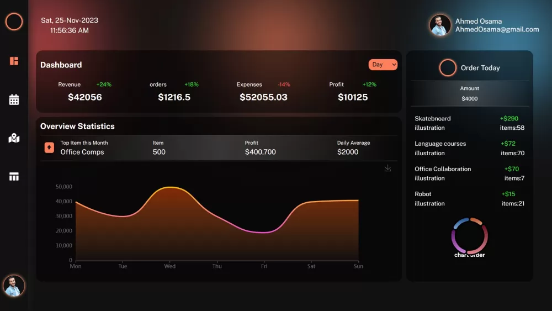
Task: Click the Overview Statistics heading
Action: coord(77,126)
